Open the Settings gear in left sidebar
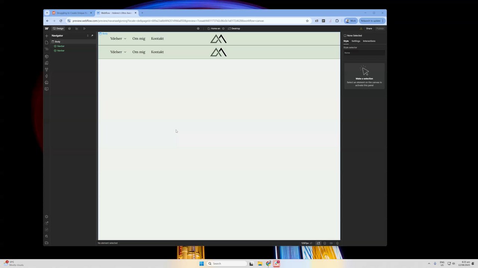Image resolution: width=478 pixels, height=268 pixels. (x=46, y=217)
